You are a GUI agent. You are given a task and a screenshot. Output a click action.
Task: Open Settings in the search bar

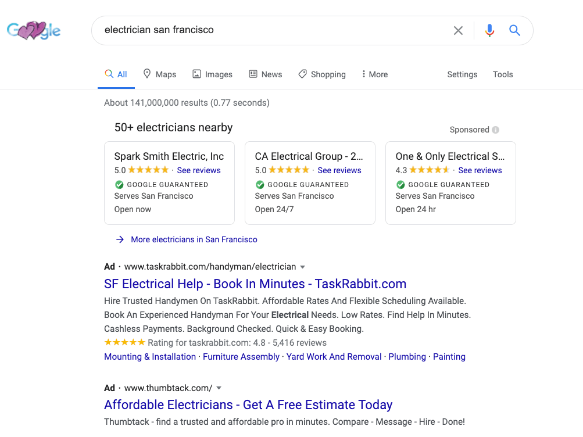click(462, 74)
